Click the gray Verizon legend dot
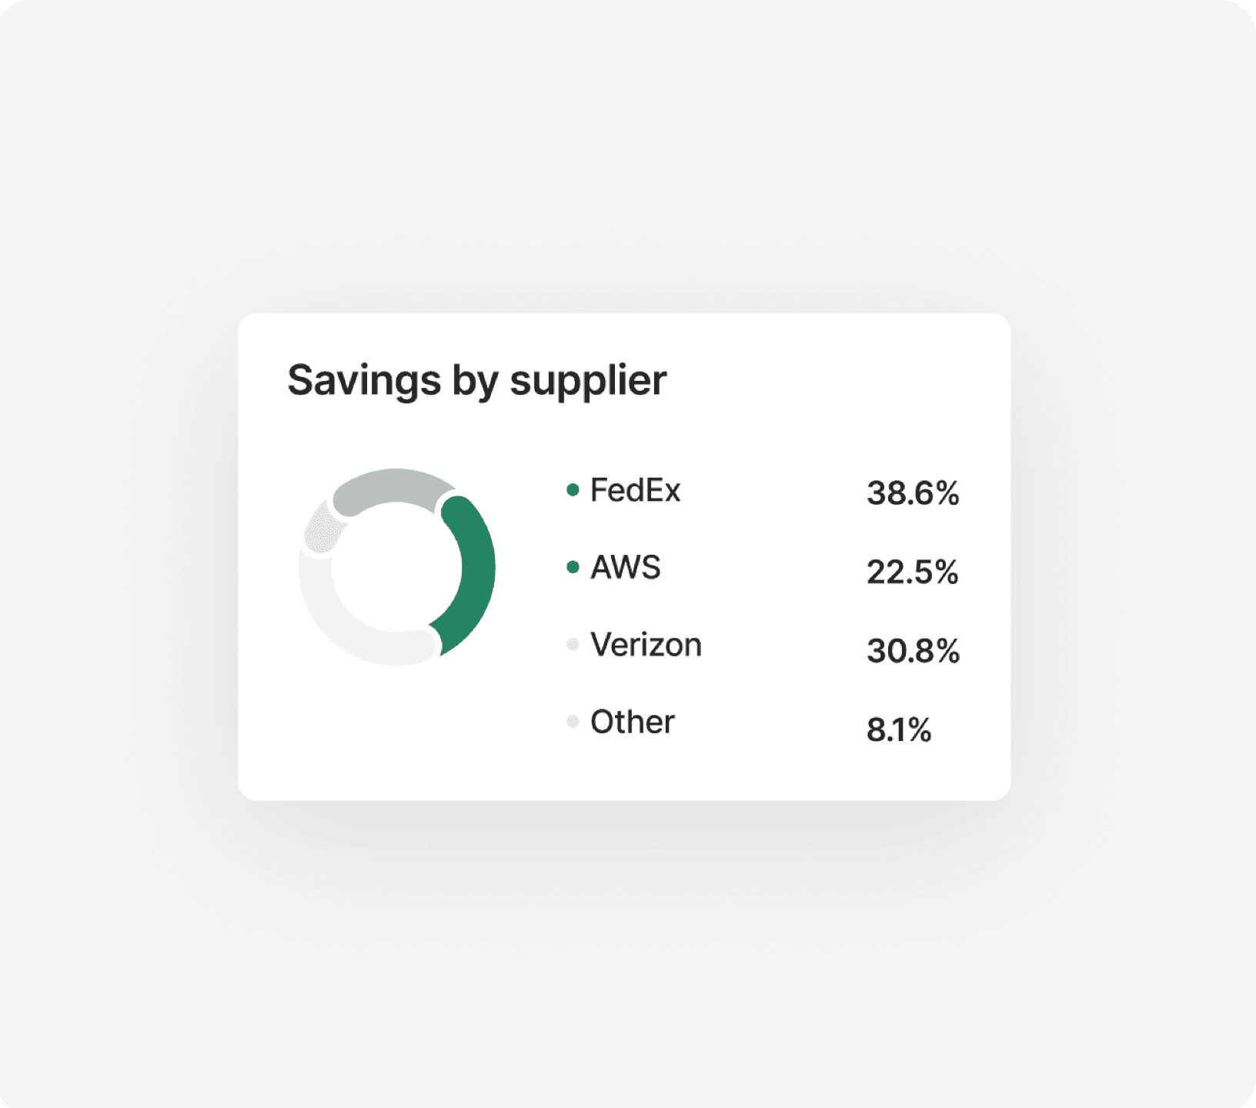Screen dimensions: 1256x1108 click(x=573, y=644)
